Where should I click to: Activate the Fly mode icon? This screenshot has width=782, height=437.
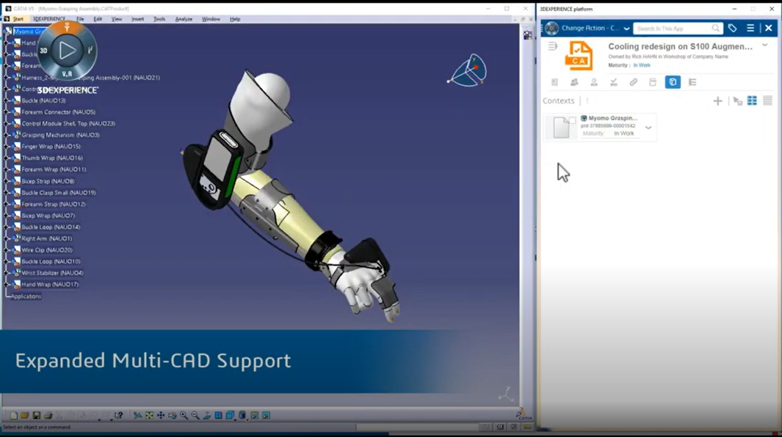[137, 415]
